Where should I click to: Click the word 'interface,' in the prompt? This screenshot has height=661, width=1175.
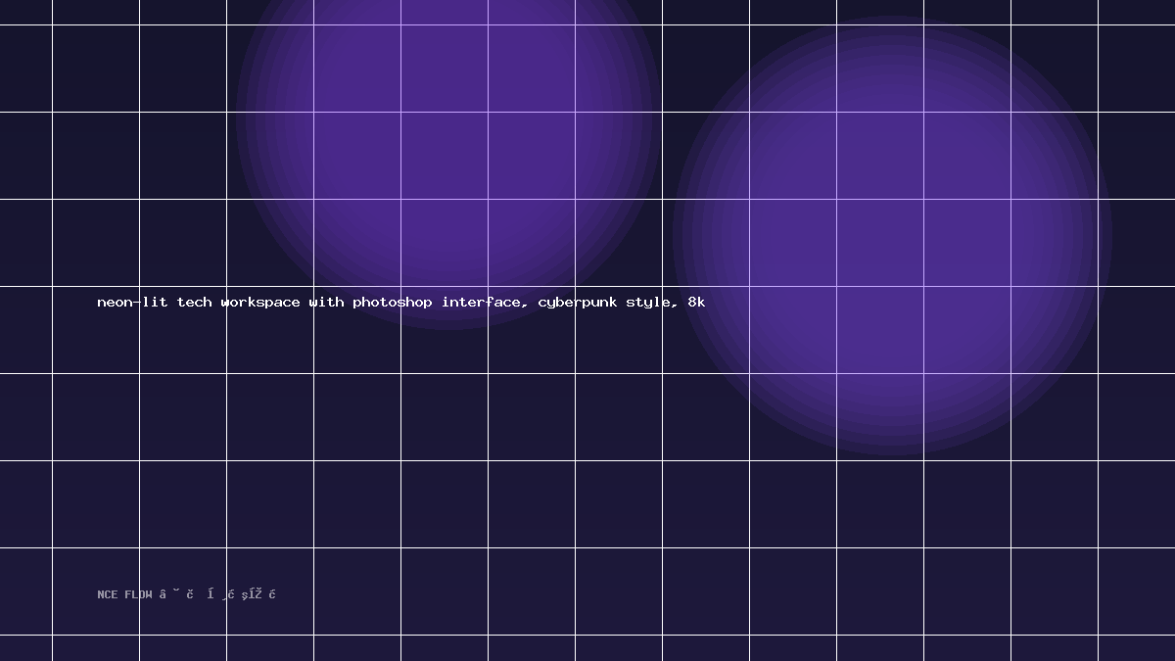pyautogui.click(x=486, y=303)
